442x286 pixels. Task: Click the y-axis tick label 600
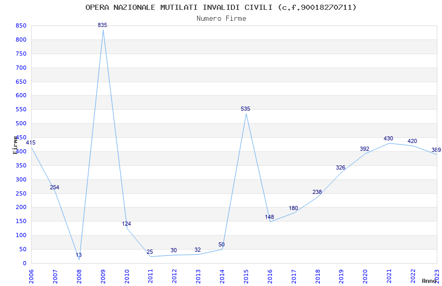[x=21, y=95]
